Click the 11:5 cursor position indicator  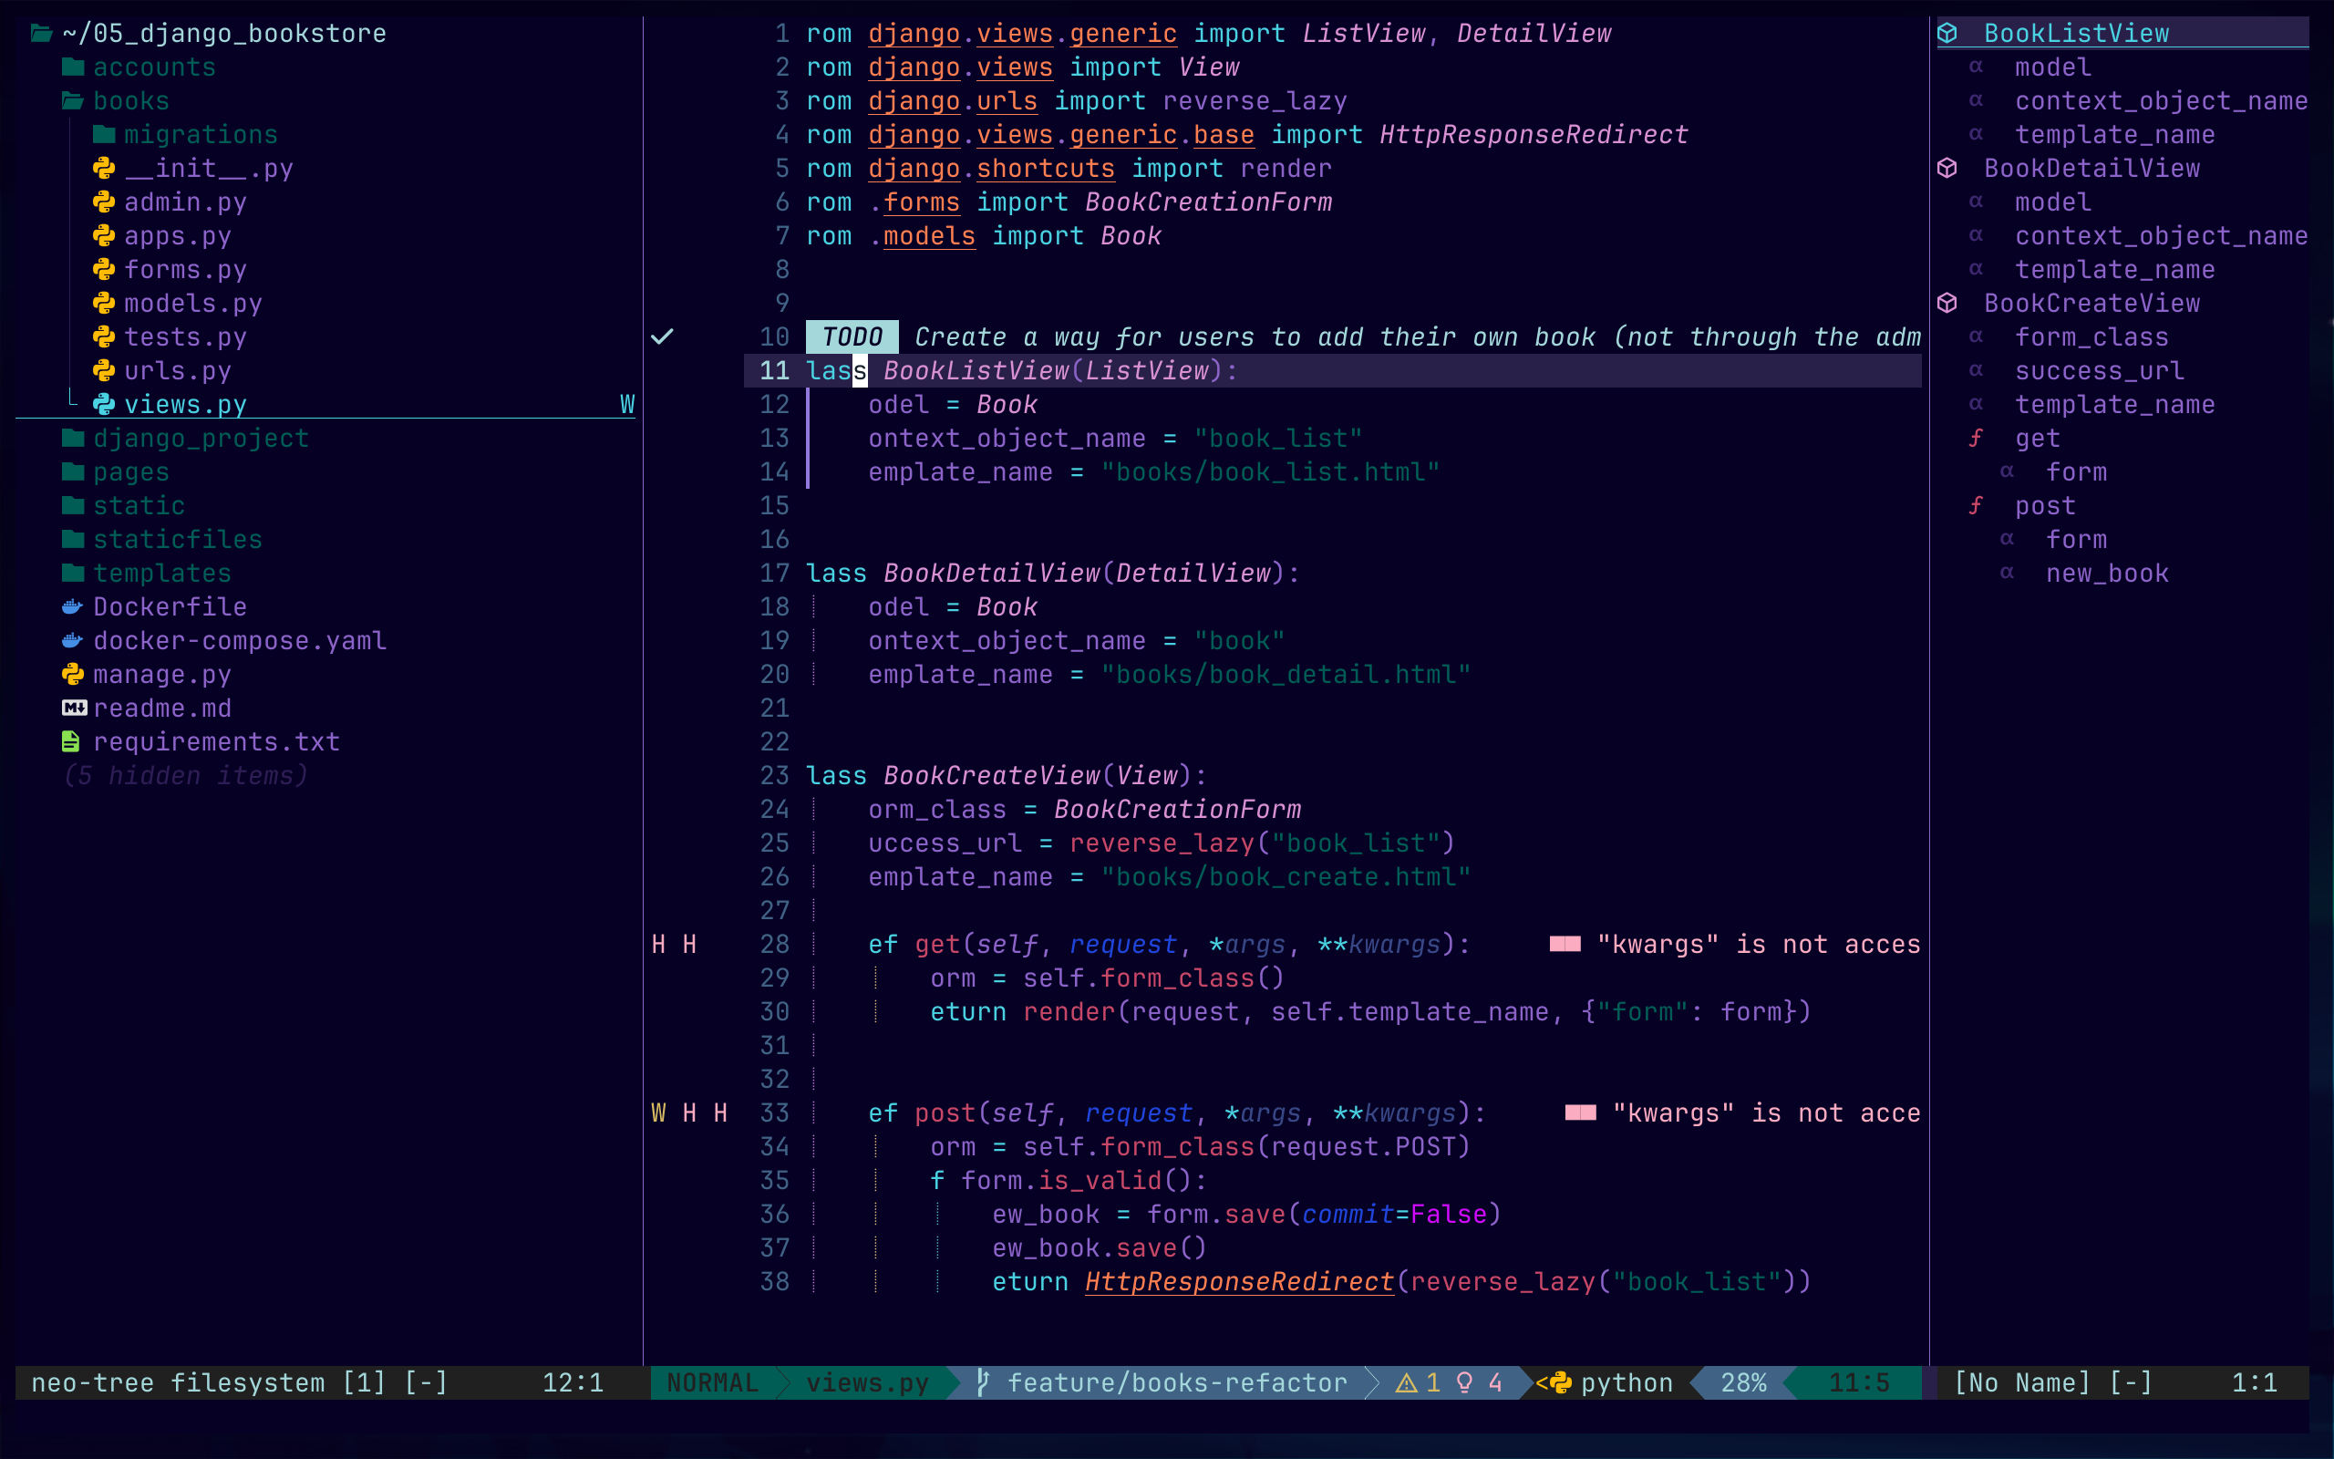pos(1858,1382)
